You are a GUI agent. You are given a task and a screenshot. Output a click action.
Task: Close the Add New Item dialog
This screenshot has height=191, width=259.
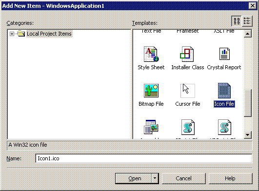(253, 6)
